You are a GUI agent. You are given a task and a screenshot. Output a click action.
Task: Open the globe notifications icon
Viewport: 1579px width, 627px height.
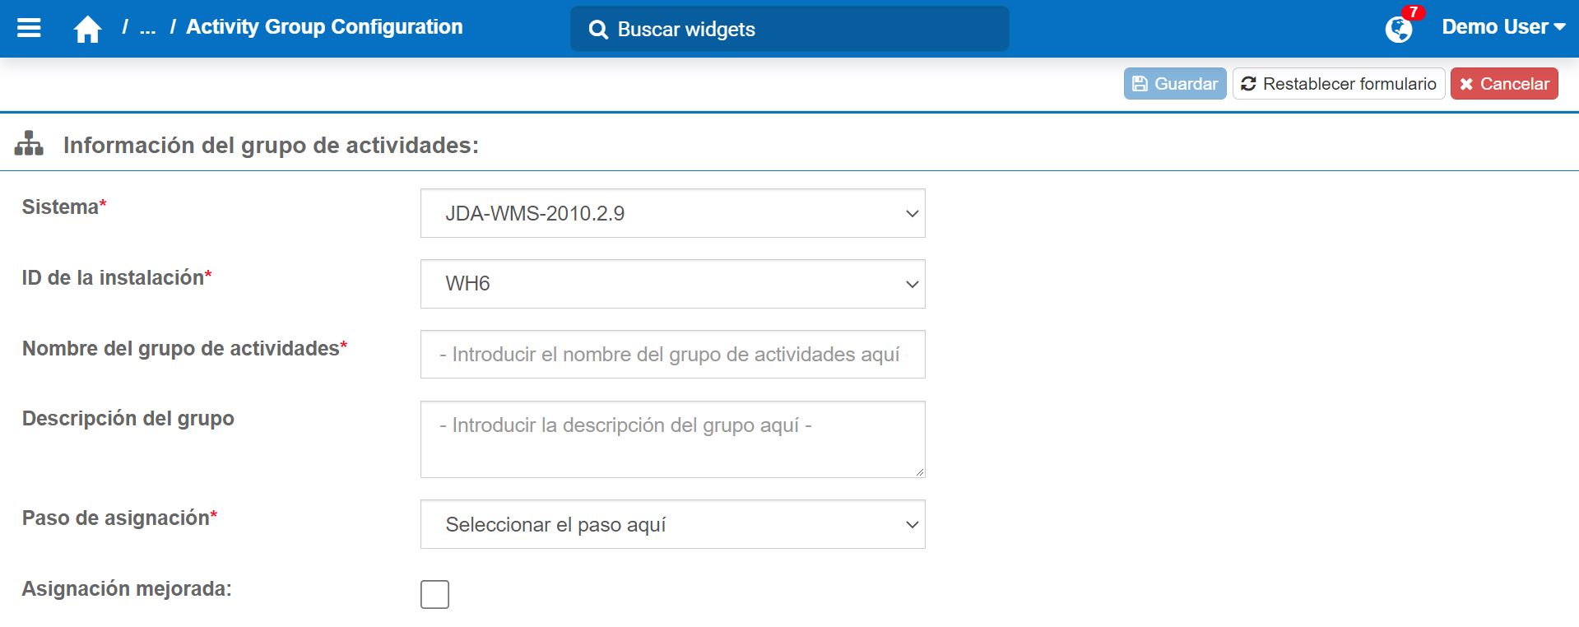pos(1398,30)
